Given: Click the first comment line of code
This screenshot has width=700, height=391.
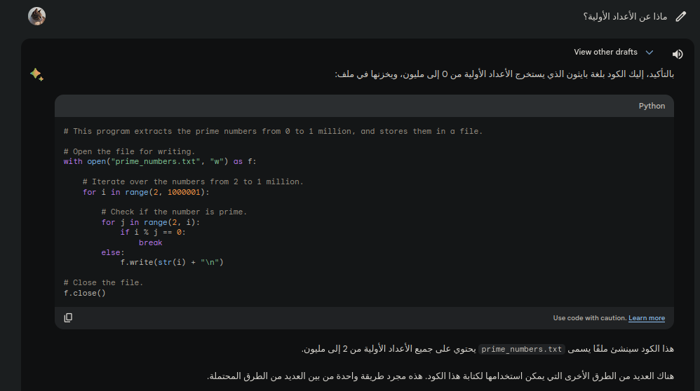Looking at the screenshot, I should coord(273,131).
